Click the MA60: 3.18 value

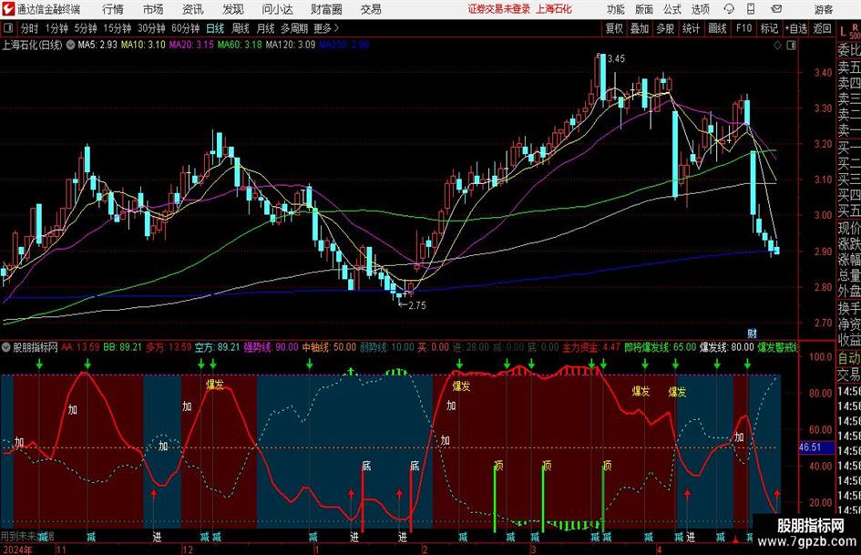click(x=240, y=45)
